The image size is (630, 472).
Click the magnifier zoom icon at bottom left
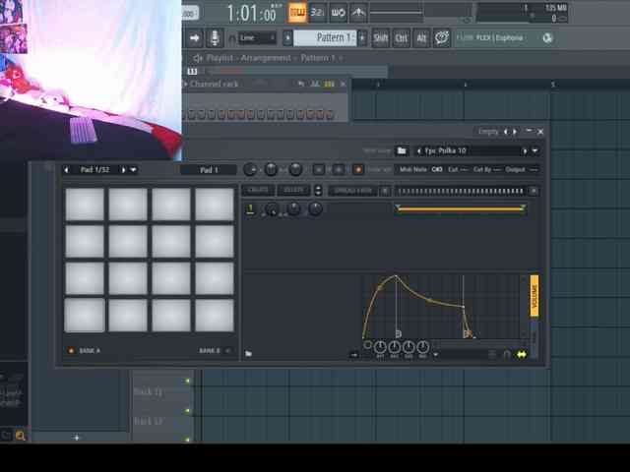pyautogui.click(x=20, y=435)
